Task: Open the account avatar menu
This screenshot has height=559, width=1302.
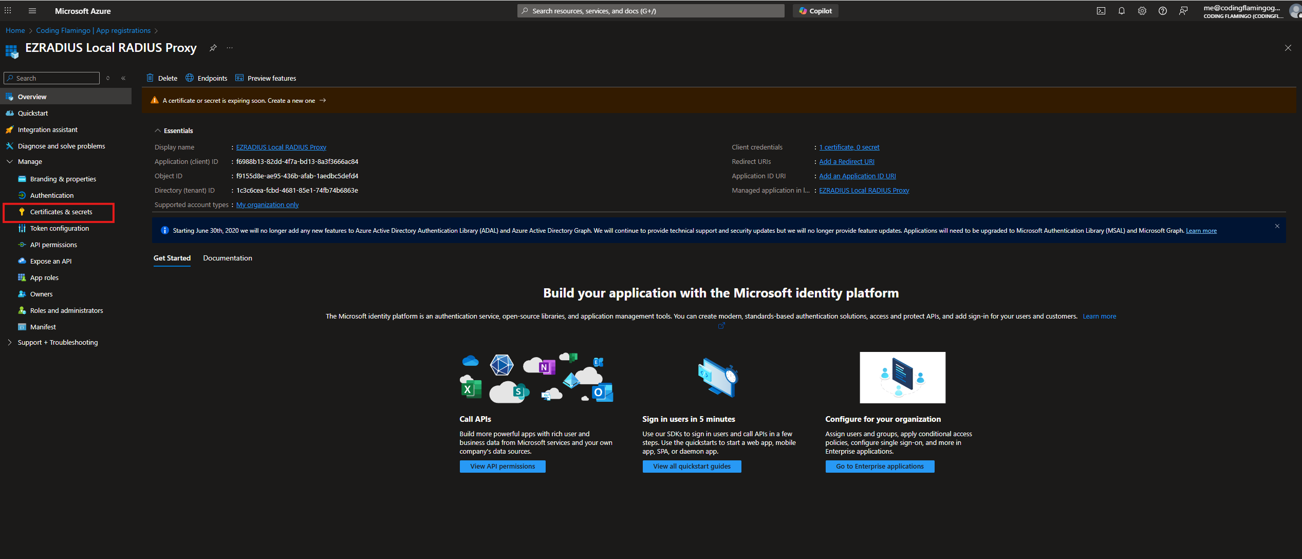Action: point(1295,11)
